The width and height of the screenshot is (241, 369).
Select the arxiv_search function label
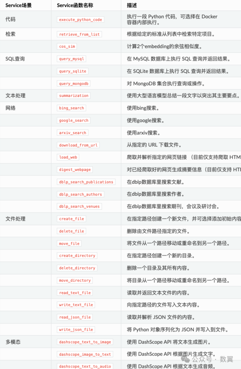pos(73,133)
